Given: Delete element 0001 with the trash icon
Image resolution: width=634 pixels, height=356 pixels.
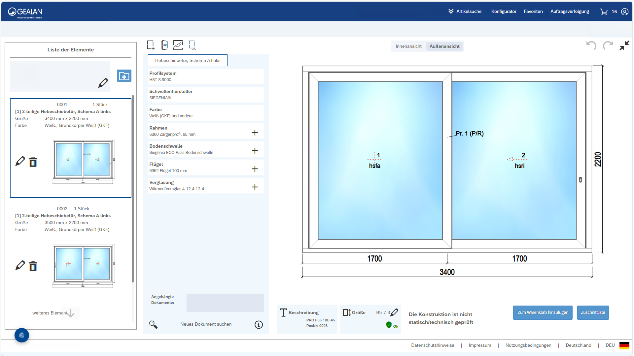Looking at the screenshot, I should (x=33, y=162).
